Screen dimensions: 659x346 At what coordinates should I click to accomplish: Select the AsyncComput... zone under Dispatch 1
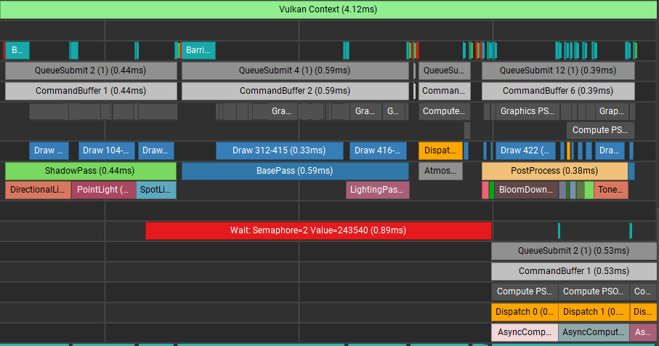pyautogui.click(x=594, y=332)
